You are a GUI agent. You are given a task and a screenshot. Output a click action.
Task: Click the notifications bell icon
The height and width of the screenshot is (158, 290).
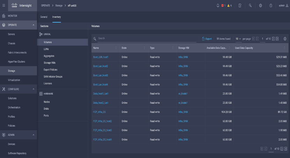218,6
